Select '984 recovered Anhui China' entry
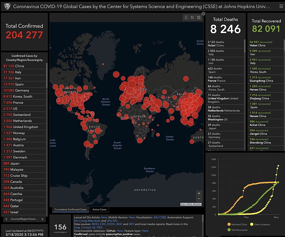Viewport: 285px width, 237px height. click(266, 123)
